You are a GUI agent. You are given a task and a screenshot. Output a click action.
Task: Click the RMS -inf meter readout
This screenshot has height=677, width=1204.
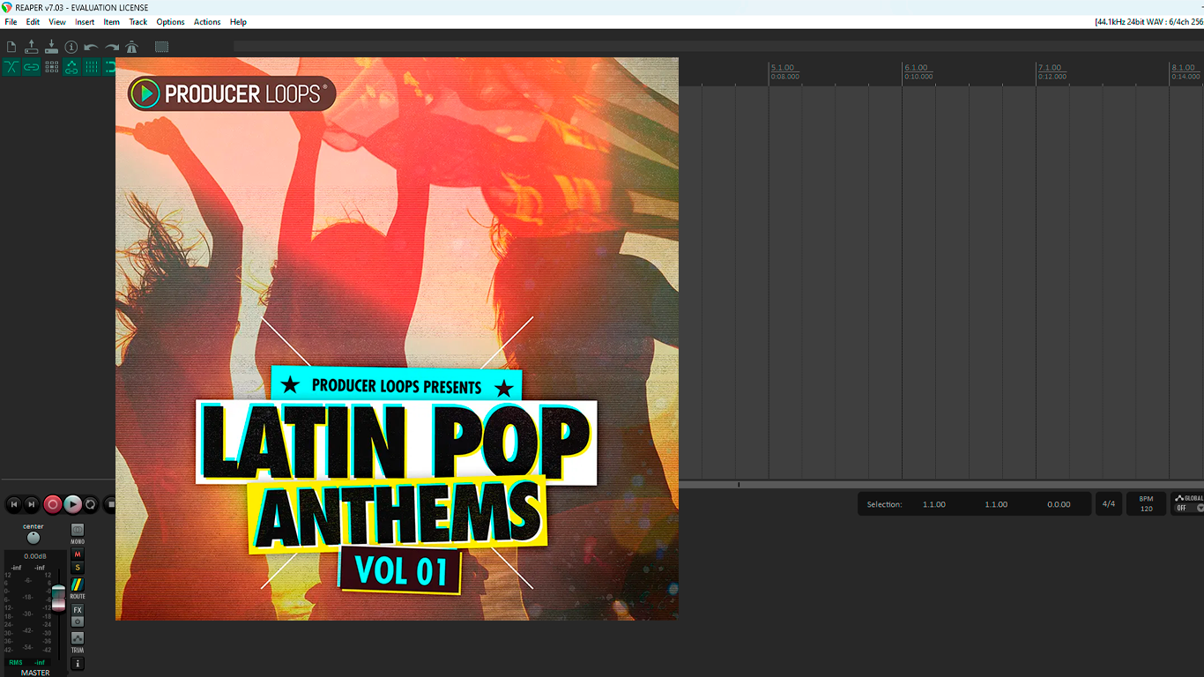click(27, 662)
